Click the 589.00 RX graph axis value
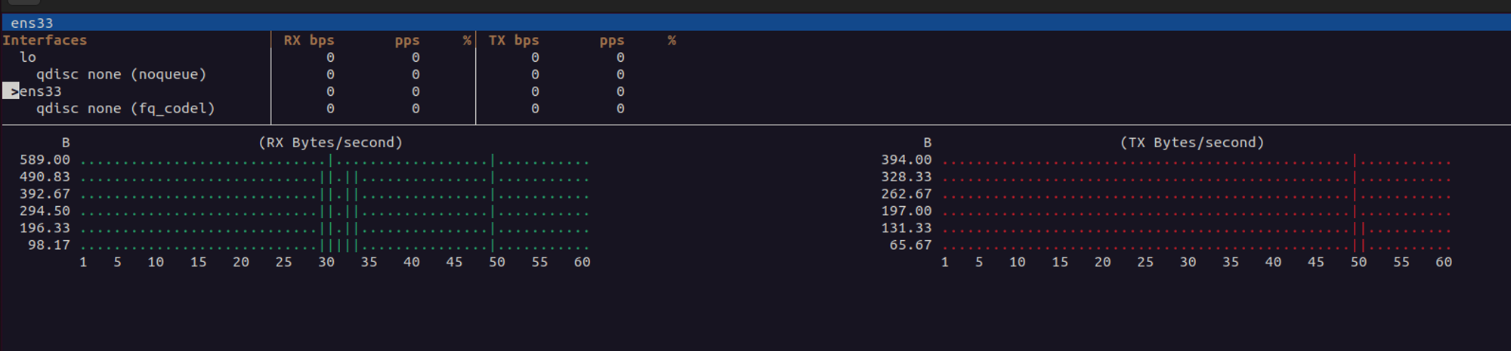The image size is (1511, 351). (45, 159)
